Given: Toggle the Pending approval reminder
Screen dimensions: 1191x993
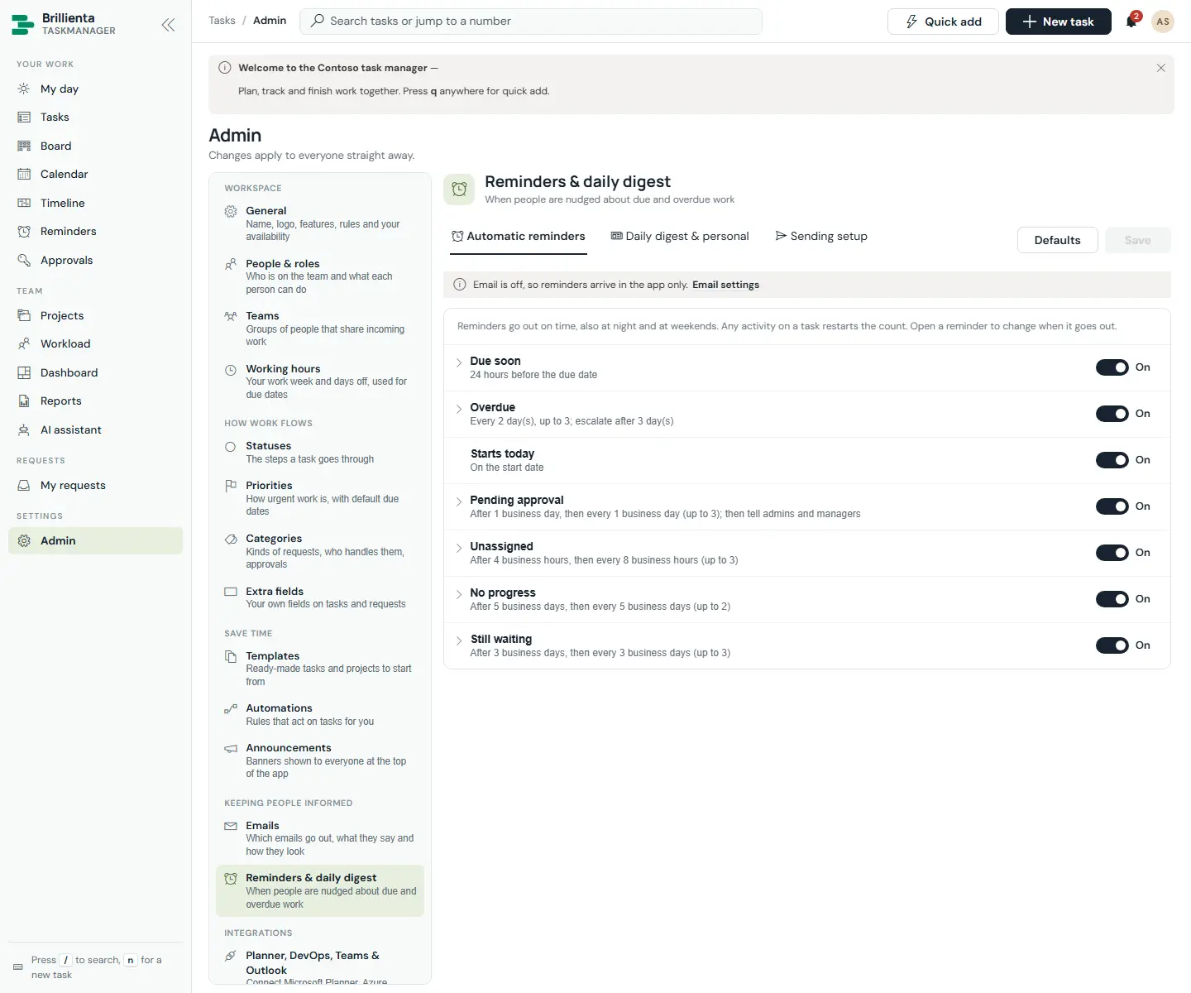Looking at the screenshot, I should coord(1112,506).
